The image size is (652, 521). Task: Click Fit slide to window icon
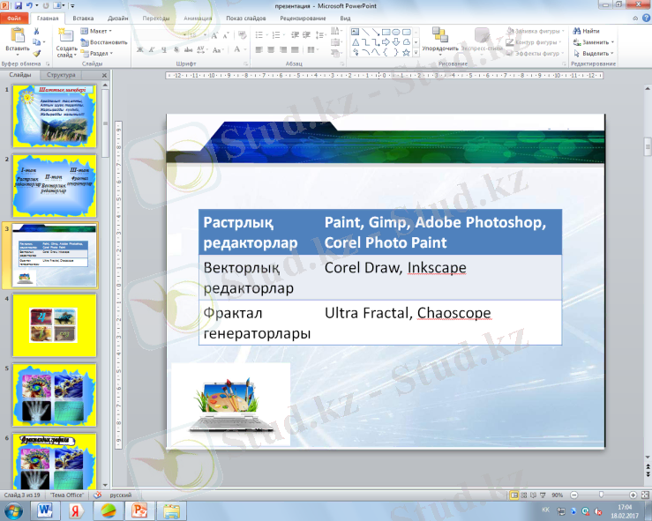[x=644, y=495]
